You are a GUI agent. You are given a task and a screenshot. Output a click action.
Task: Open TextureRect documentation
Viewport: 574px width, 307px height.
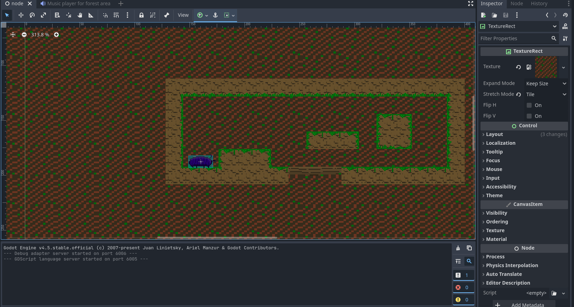pyautogui.click(x=565, y=26)
